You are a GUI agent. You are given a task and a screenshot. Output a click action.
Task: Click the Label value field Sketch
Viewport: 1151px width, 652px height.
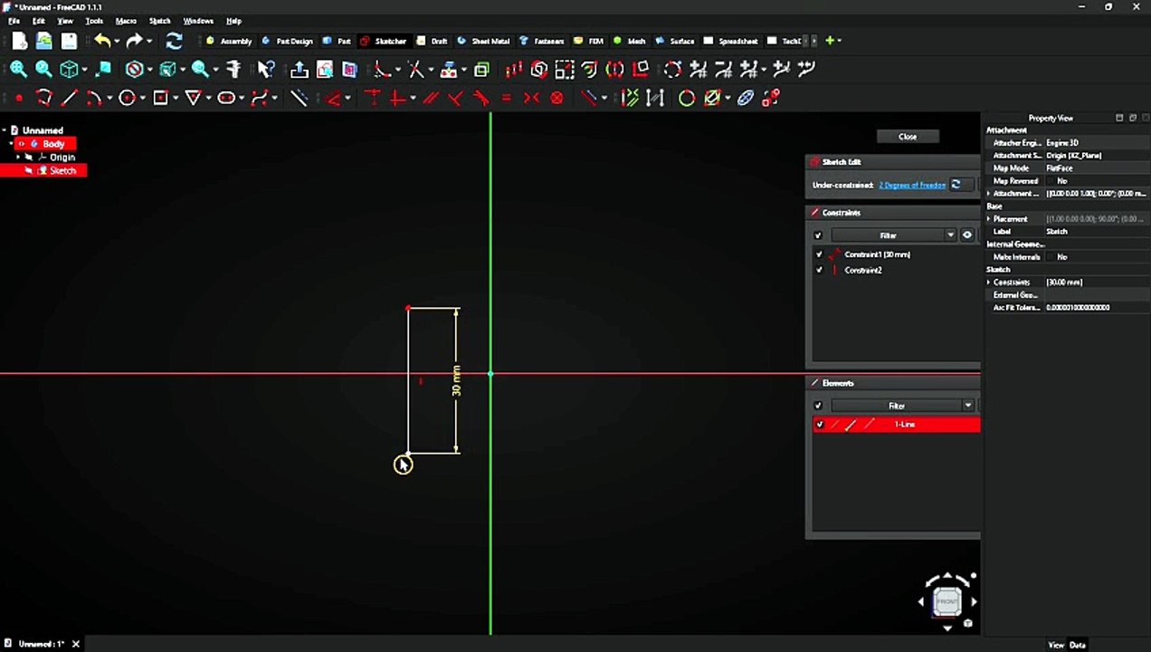coord(1097,232)
